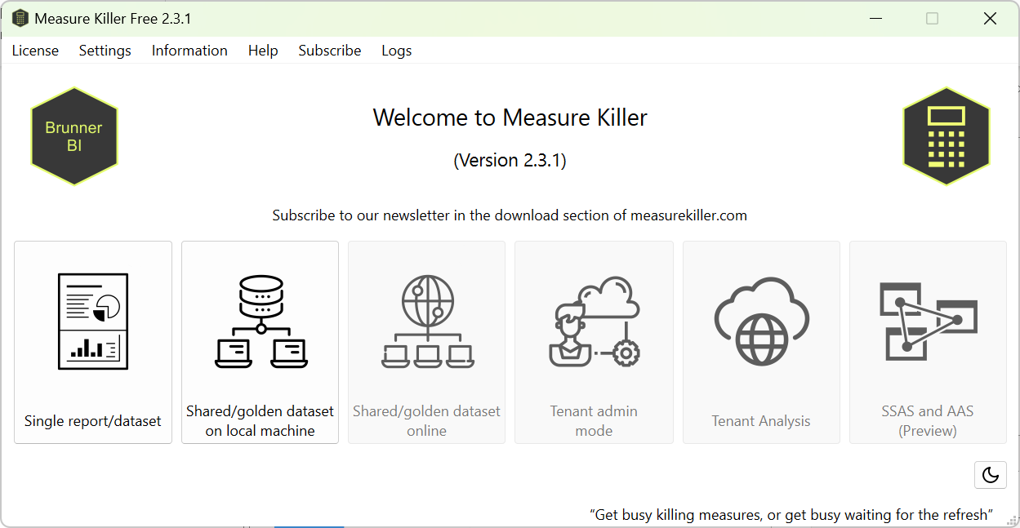Screen dimensions: 1020x528
Task: Open Tenant admin mode icon
Action: click(594, 321)
